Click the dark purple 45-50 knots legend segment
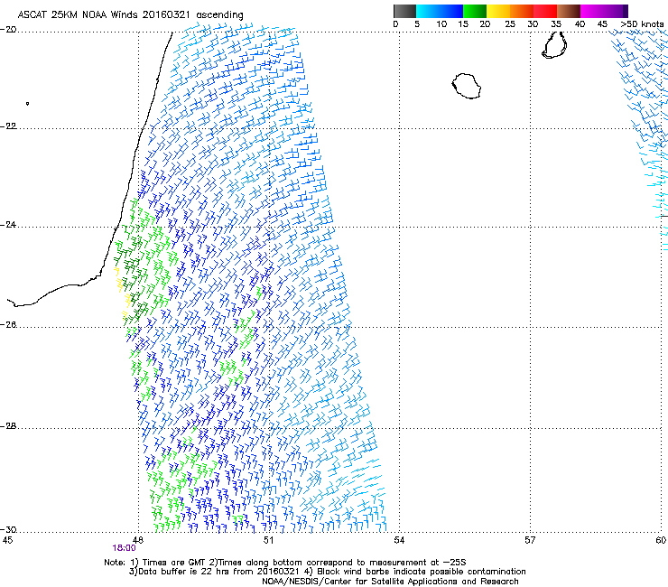Viewport: 668px width, 587px height. point(616,11)
